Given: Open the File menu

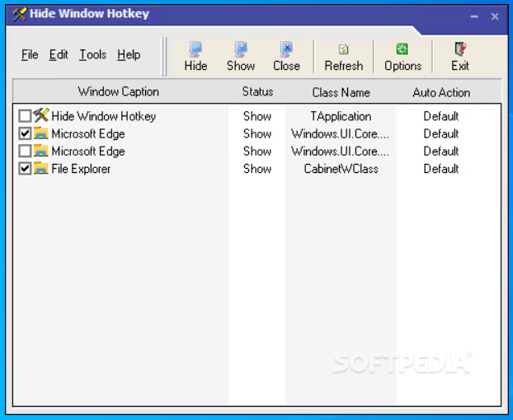Looking at the screenshot, I should pyautogui.click(x=30, y=54).
